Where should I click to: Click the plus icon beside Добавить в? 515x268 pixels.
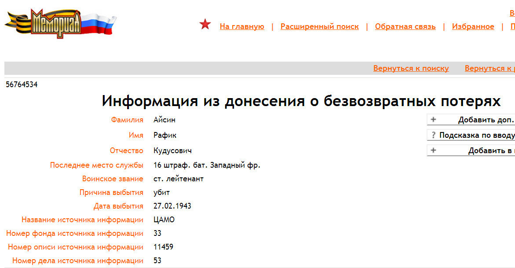coord(433,151)
